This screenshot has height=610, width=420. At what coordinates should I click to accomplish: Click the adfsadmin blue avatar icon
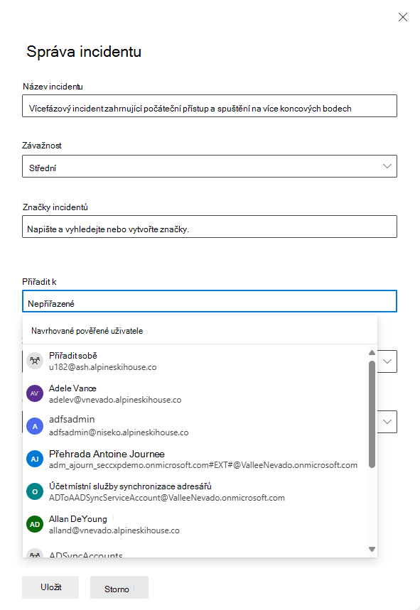[35, 426]
